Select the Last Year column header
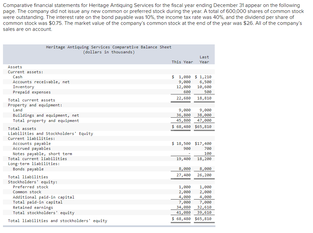Image resolution: width=313 pixels, height=233 pixels. tap(204, 59)
